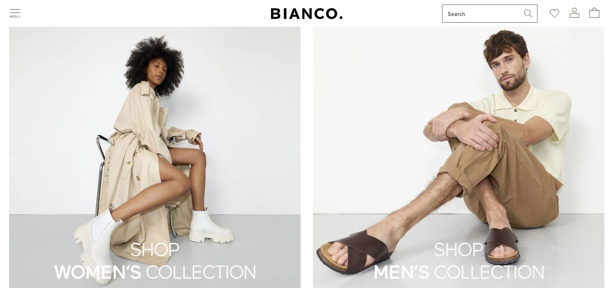Click the MENU label under hamburger icon
This screenshot has width=613, height=288.
click(15, 17)
